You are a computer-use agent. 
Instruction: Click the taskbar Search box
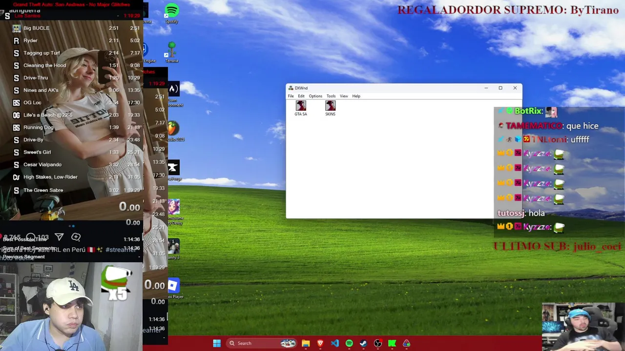click(x=262, y=343)
